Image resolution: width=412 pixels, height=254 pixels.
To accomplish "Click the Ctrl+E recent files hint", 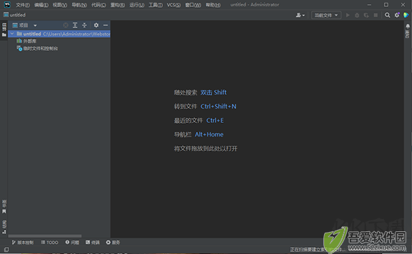I will (215, 121).
